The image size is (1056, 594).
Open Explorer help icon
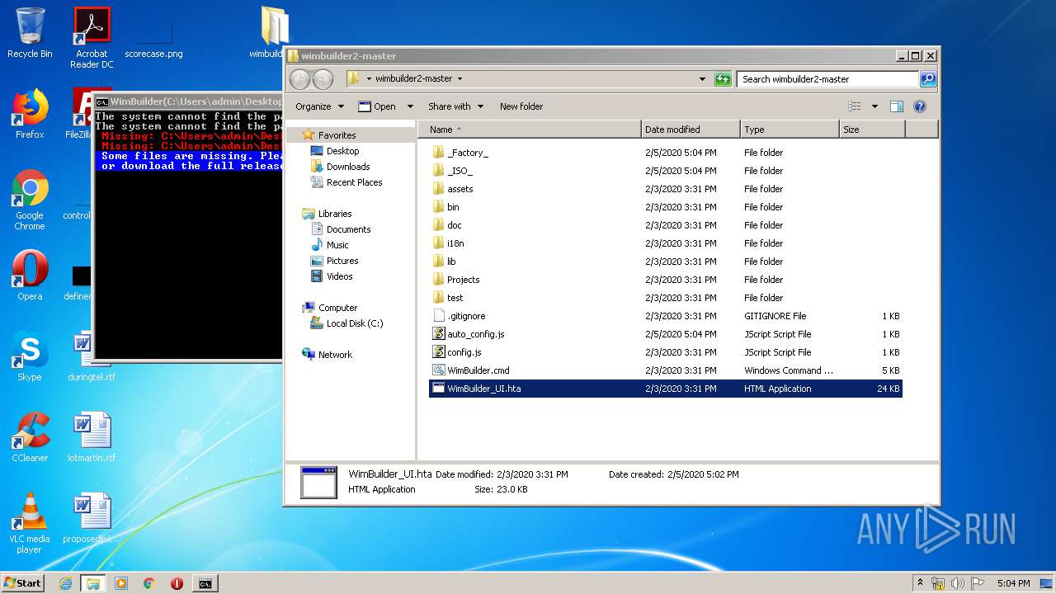pyautogui.click(x=920, y=106)
